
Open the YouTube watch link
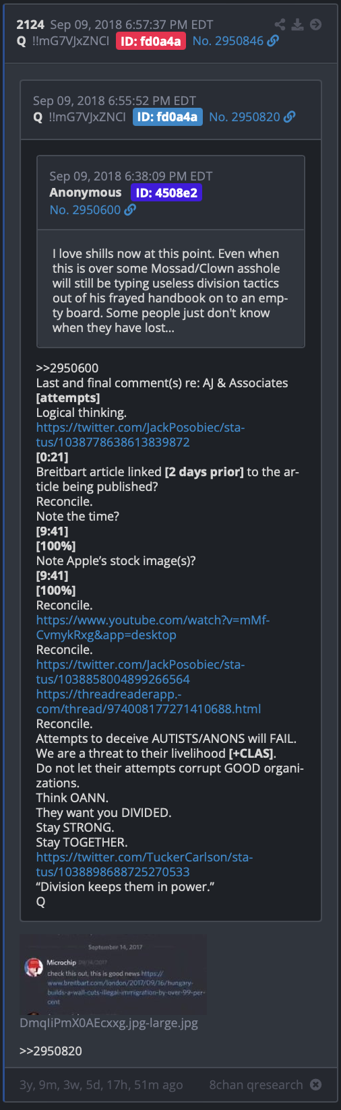(153, 628)
